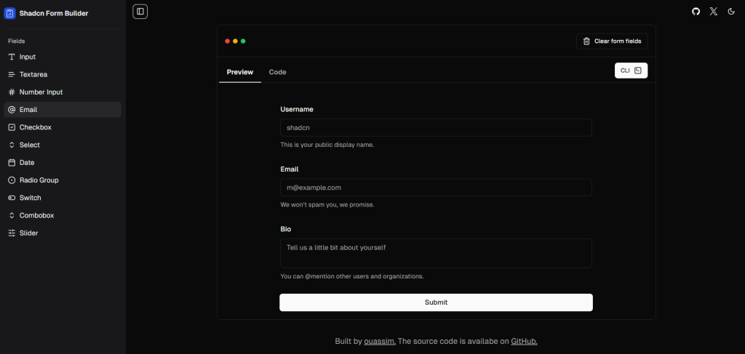Click the Username label

[x=297, y=109]
